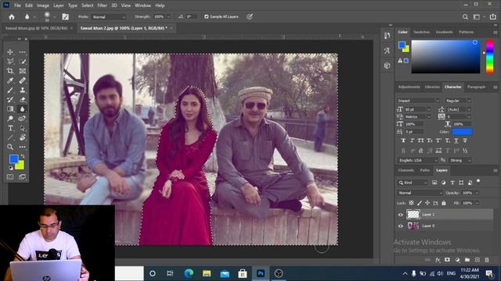Click the Character text color swatch
The image size is (501, 281).
coord(463,132)
